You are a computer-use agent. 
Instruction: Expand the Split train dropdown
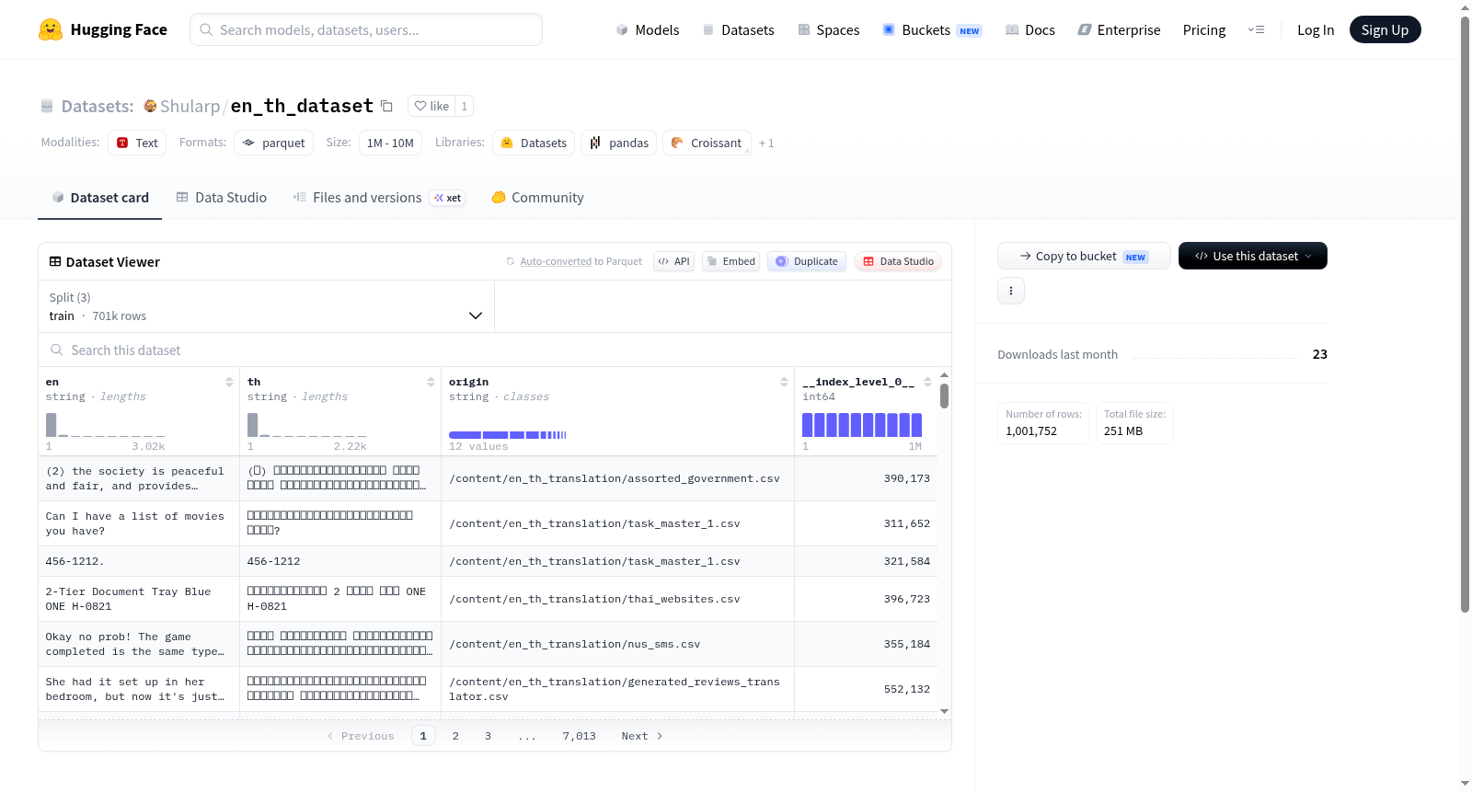[267, 306]
